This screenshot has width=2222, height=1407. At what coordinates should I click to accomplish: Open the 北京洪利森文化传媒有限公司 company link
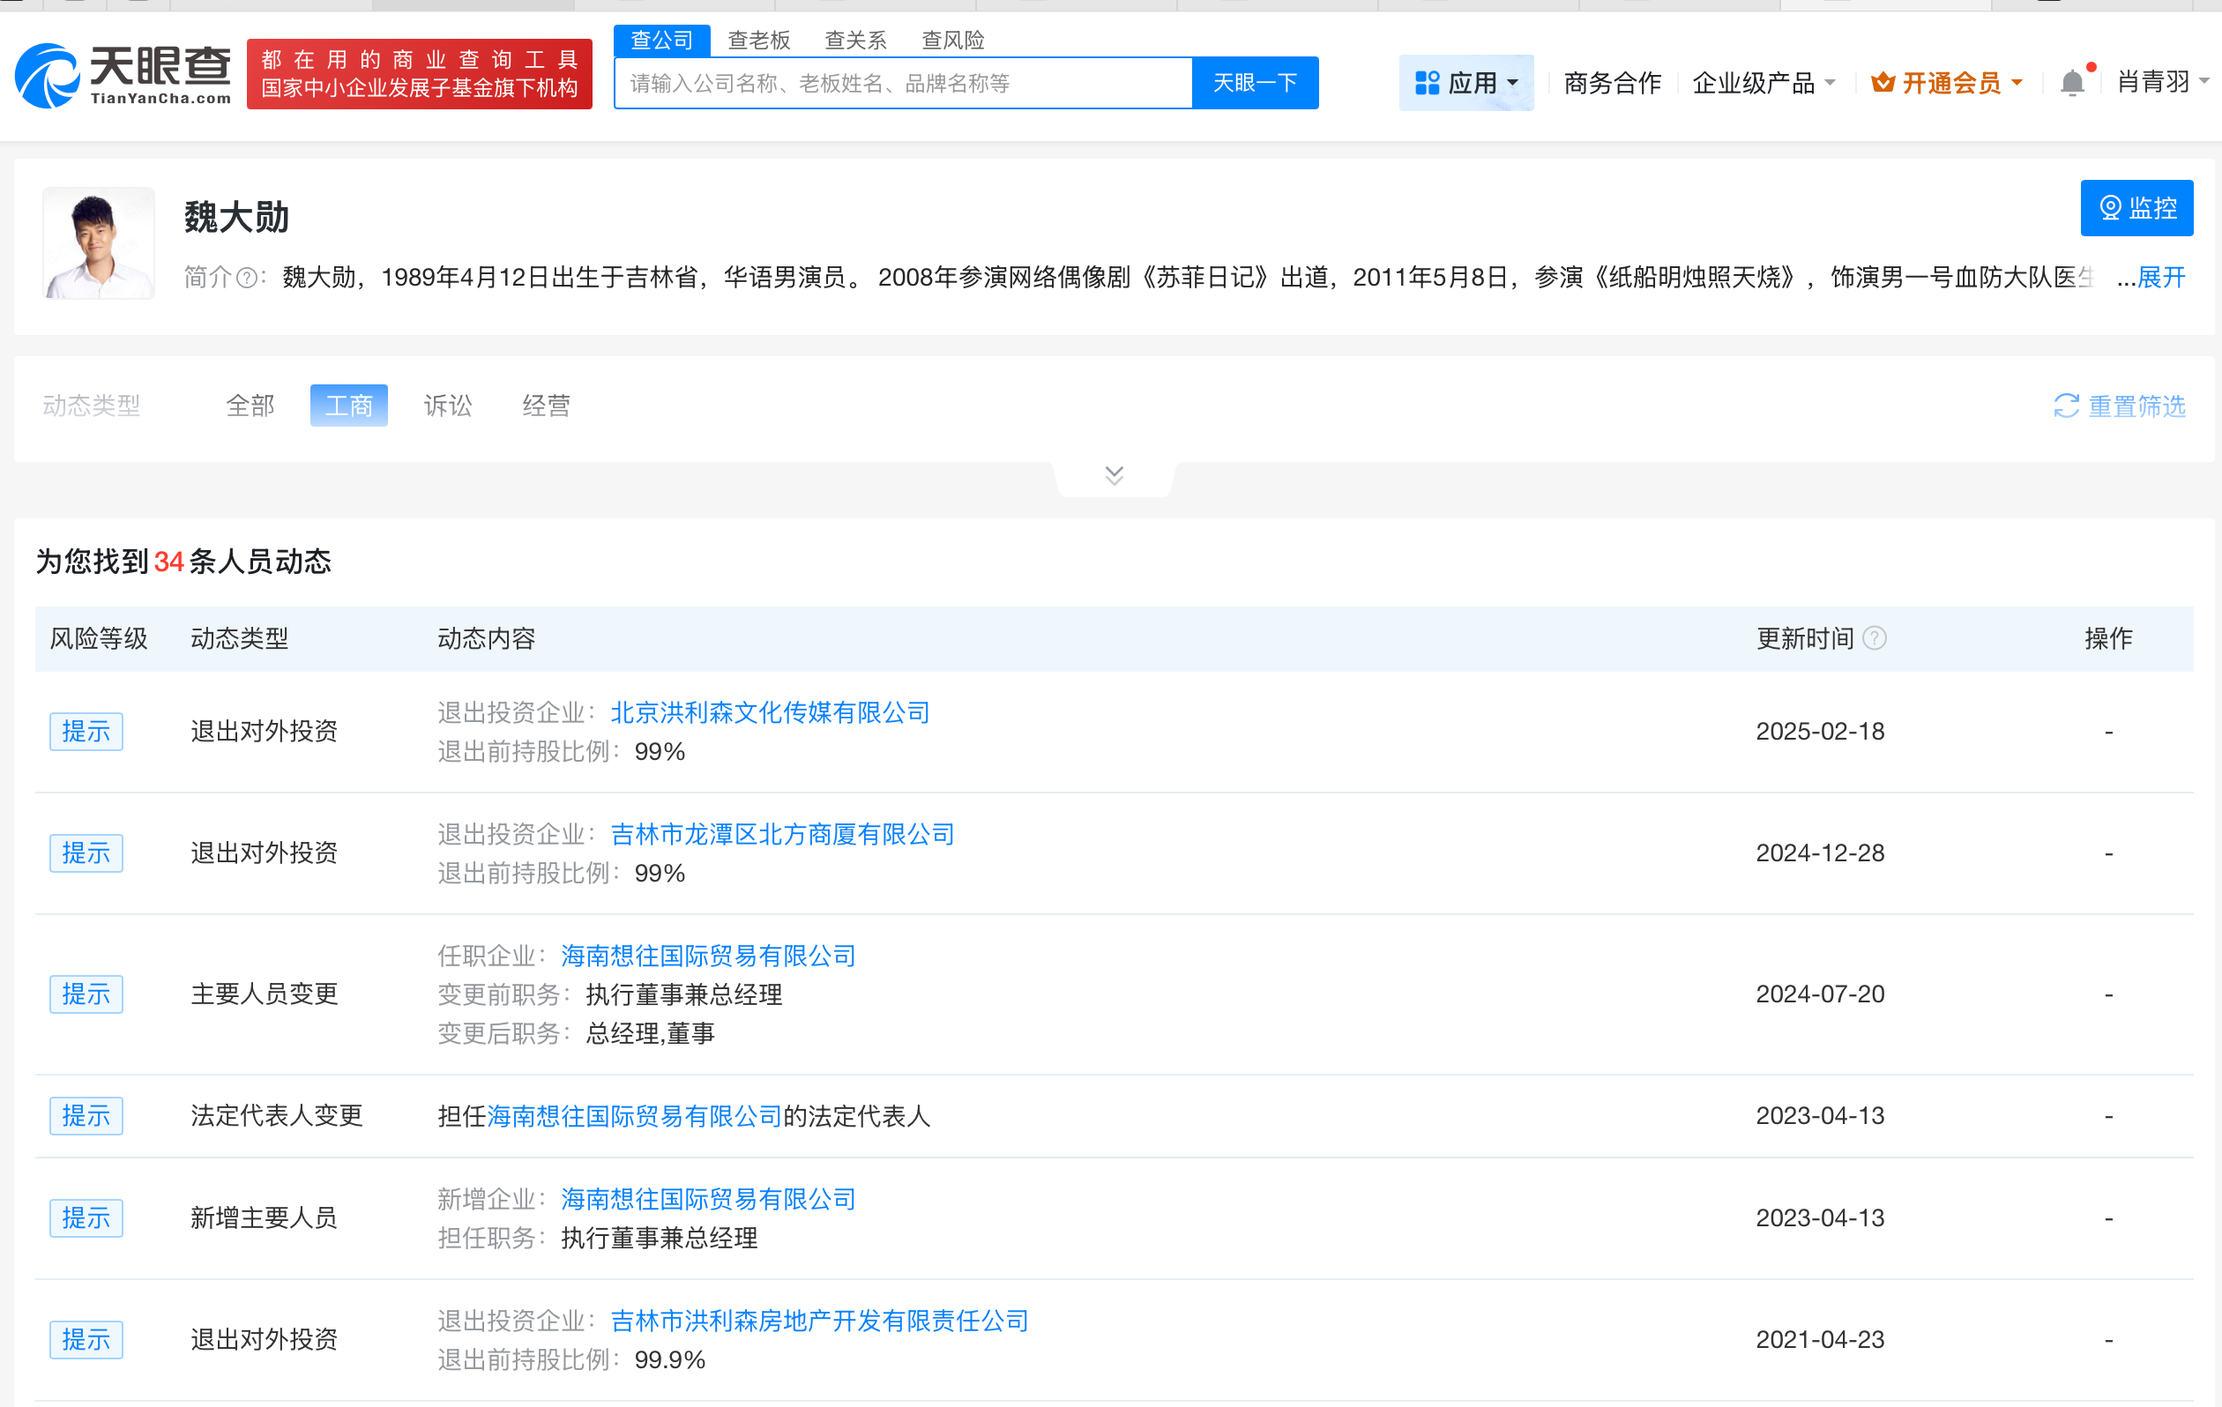(770, 712)
